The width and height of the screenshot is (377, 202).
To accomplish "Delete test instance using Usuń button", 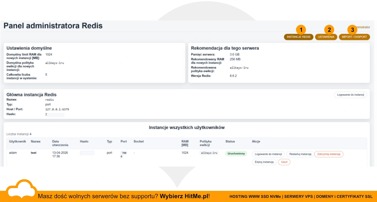I will 284,162.
